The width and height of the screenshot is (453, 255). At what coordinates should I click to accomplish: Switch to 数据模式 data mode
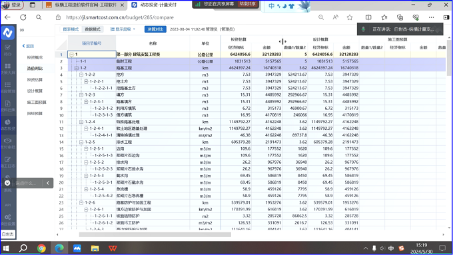[93, 29]
